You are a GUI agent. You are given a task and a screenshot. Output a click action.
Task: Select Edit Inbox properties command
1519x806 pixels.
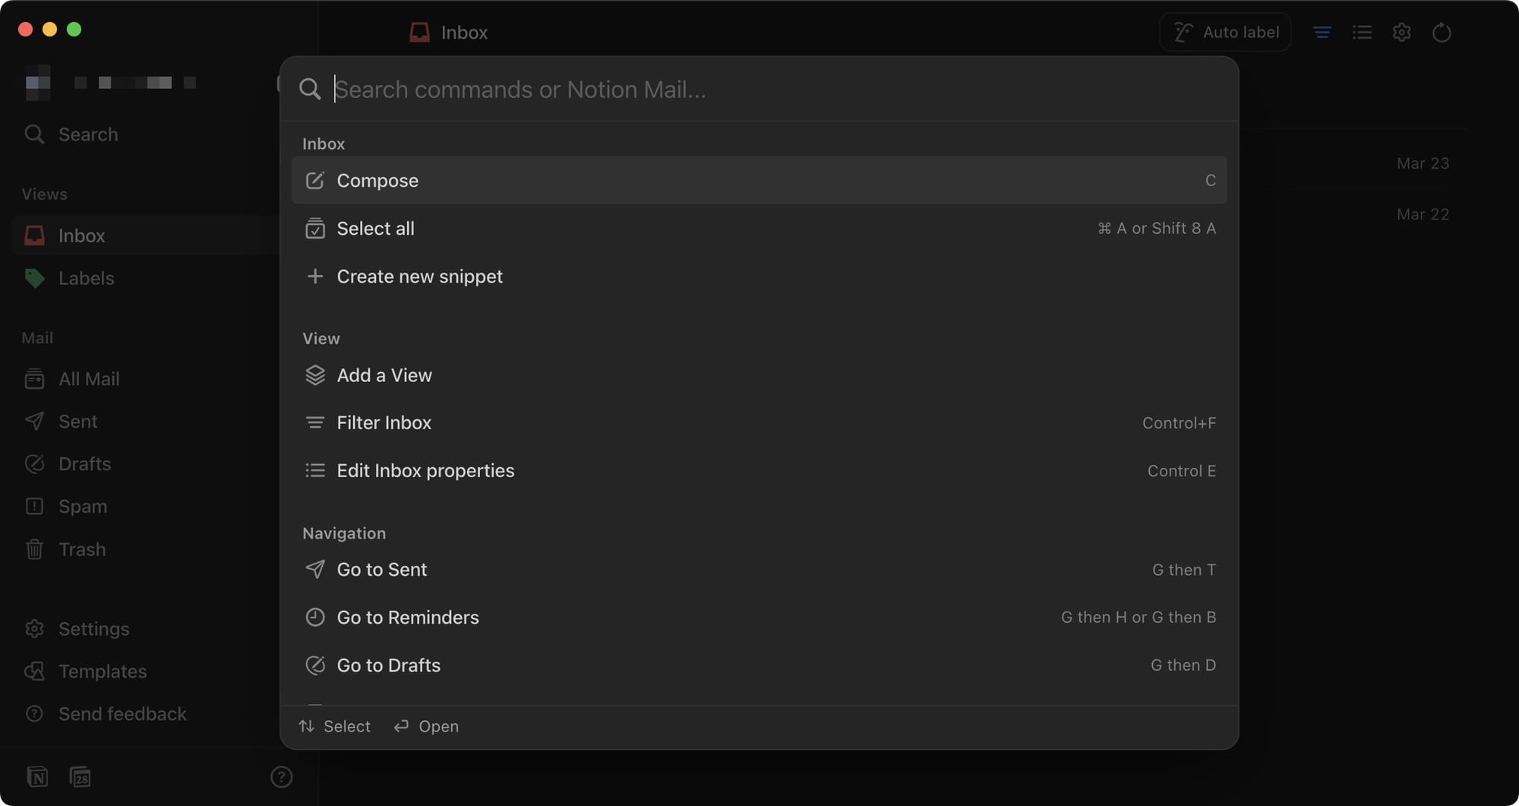(x=759, y=470)
